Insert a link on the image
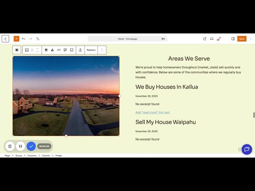255x191 pixels. tap(59, 50)
